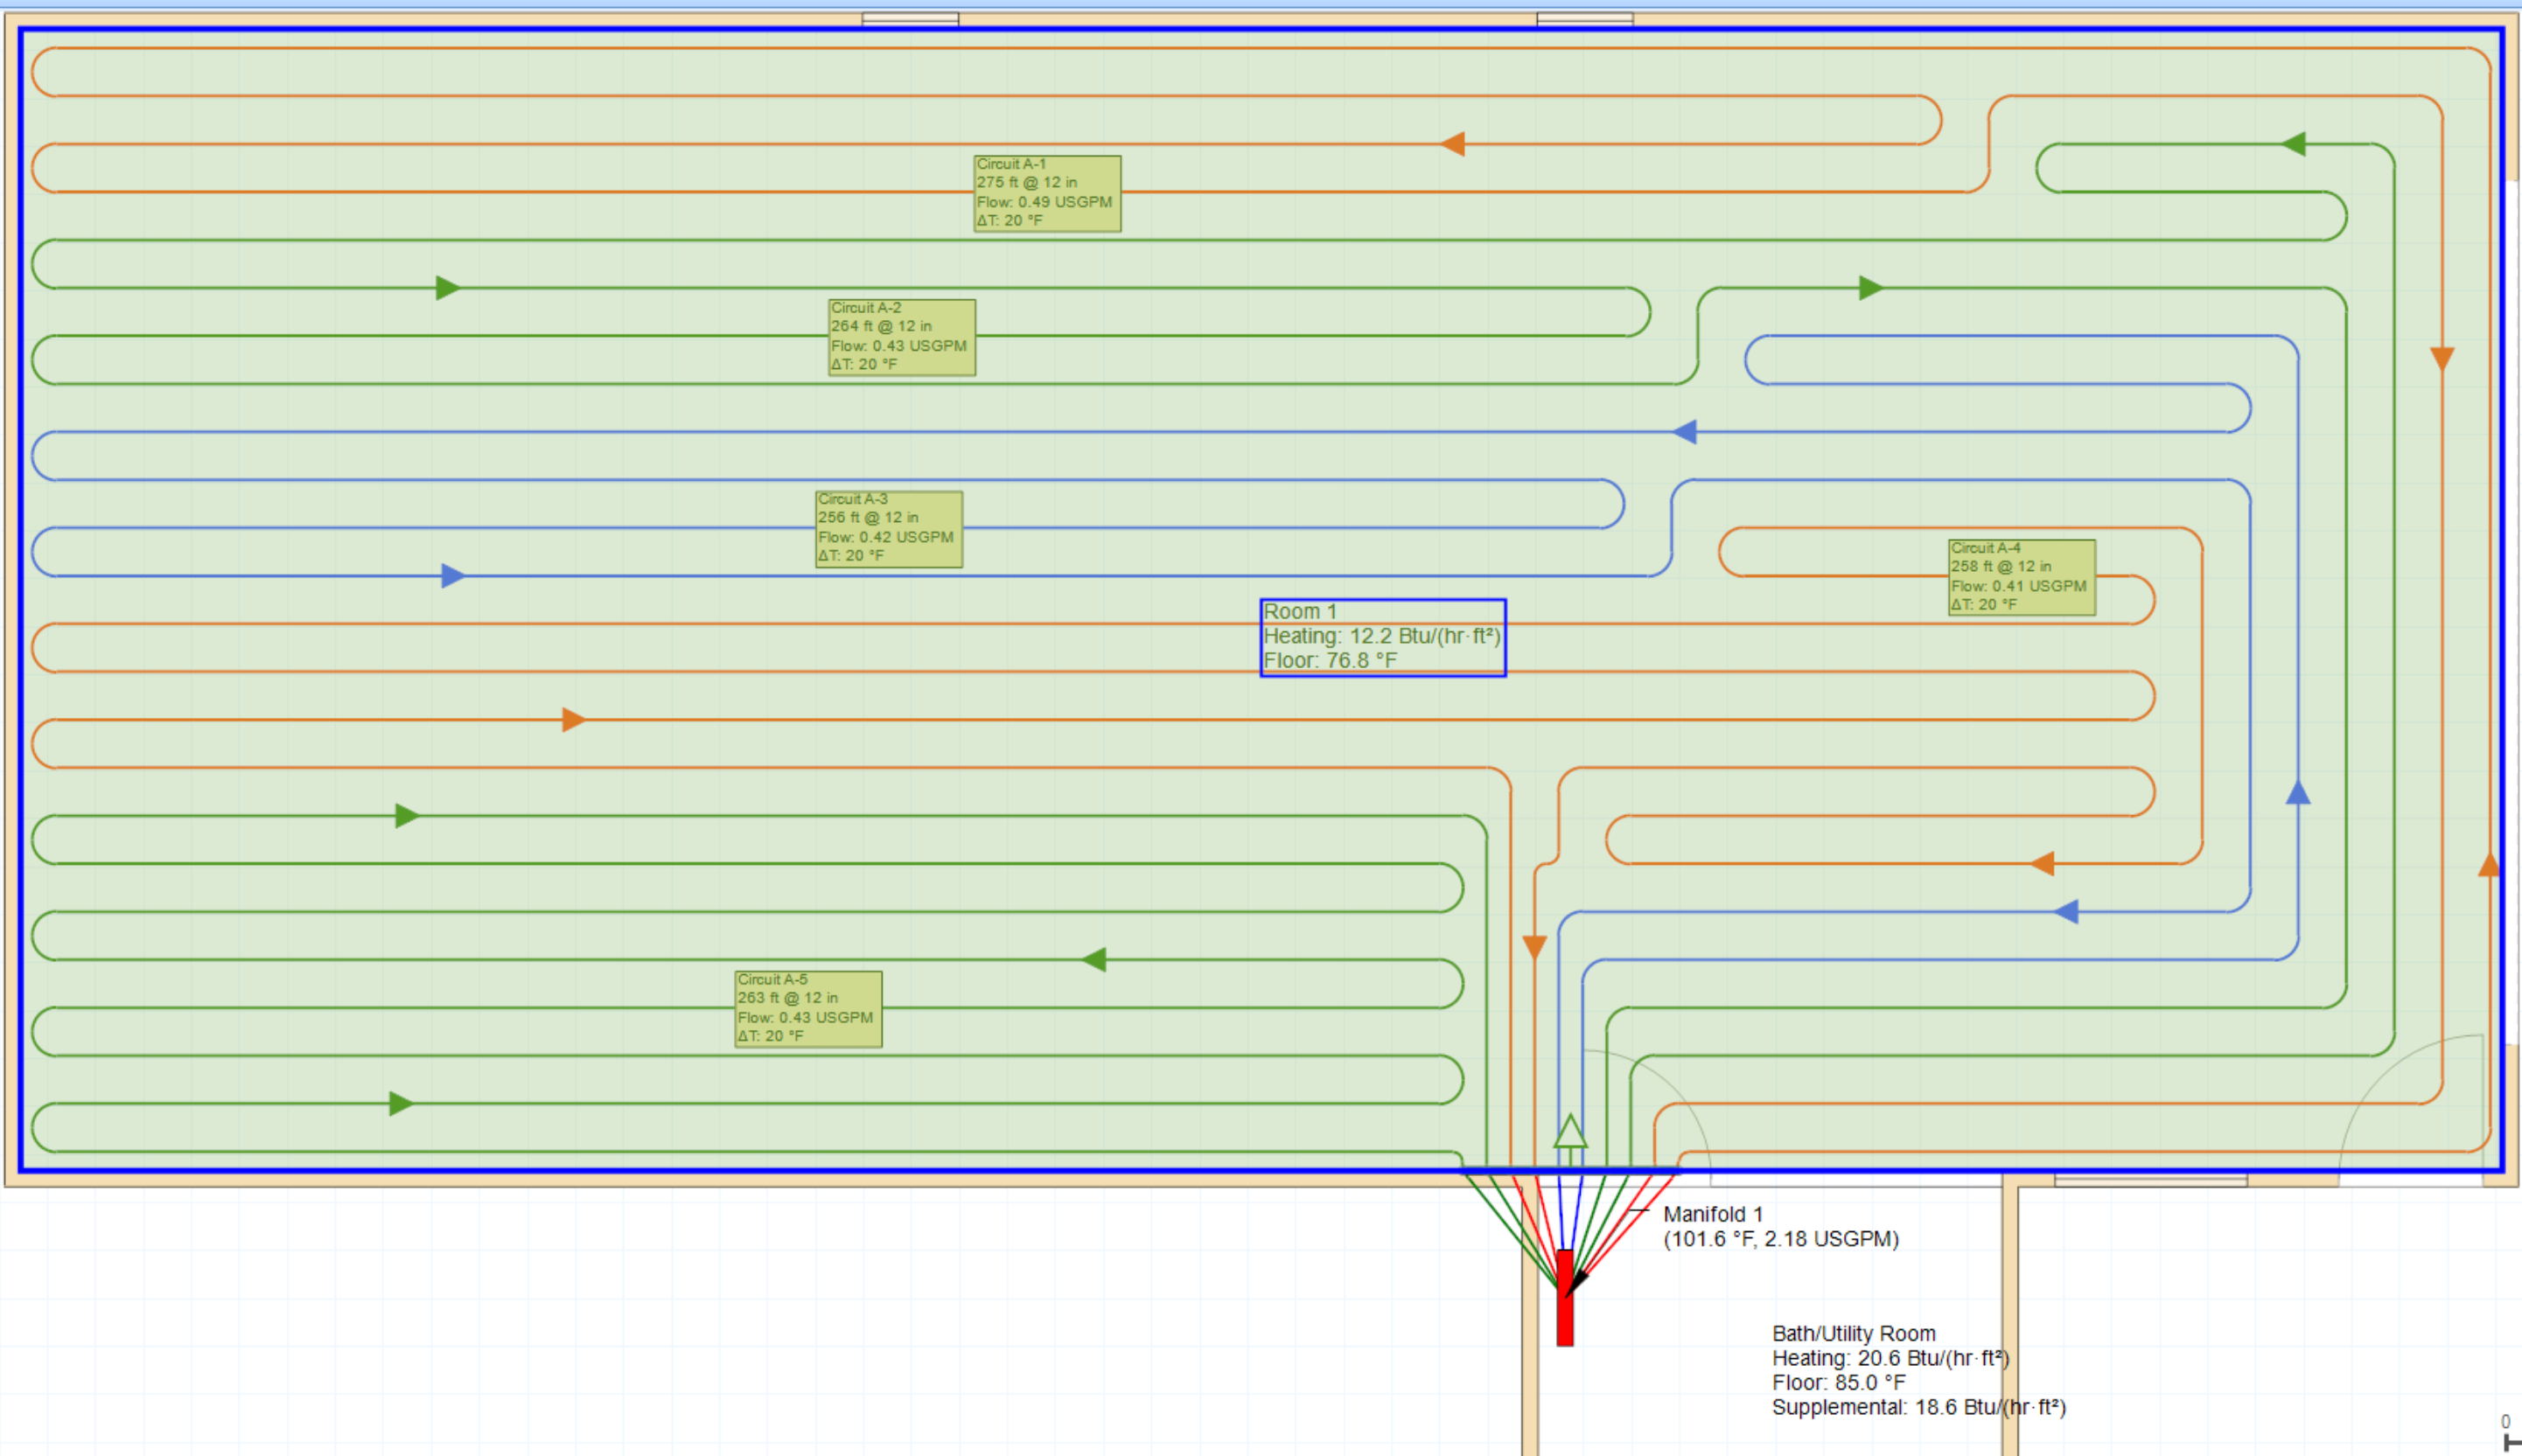Click the Circuit A-5 info label
The width and height of the screenshot is (2522, 1456).
[807, 1009]
